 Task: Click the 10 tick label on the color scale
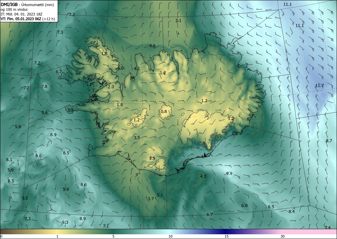coord(171,236)
